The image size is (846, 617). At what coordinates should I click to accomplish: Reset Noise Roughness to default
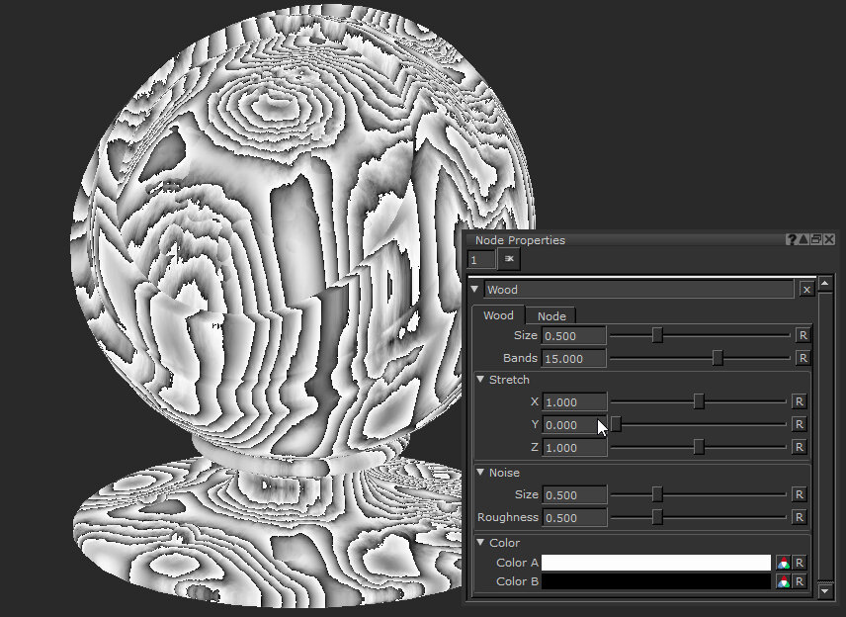(800, 517)
